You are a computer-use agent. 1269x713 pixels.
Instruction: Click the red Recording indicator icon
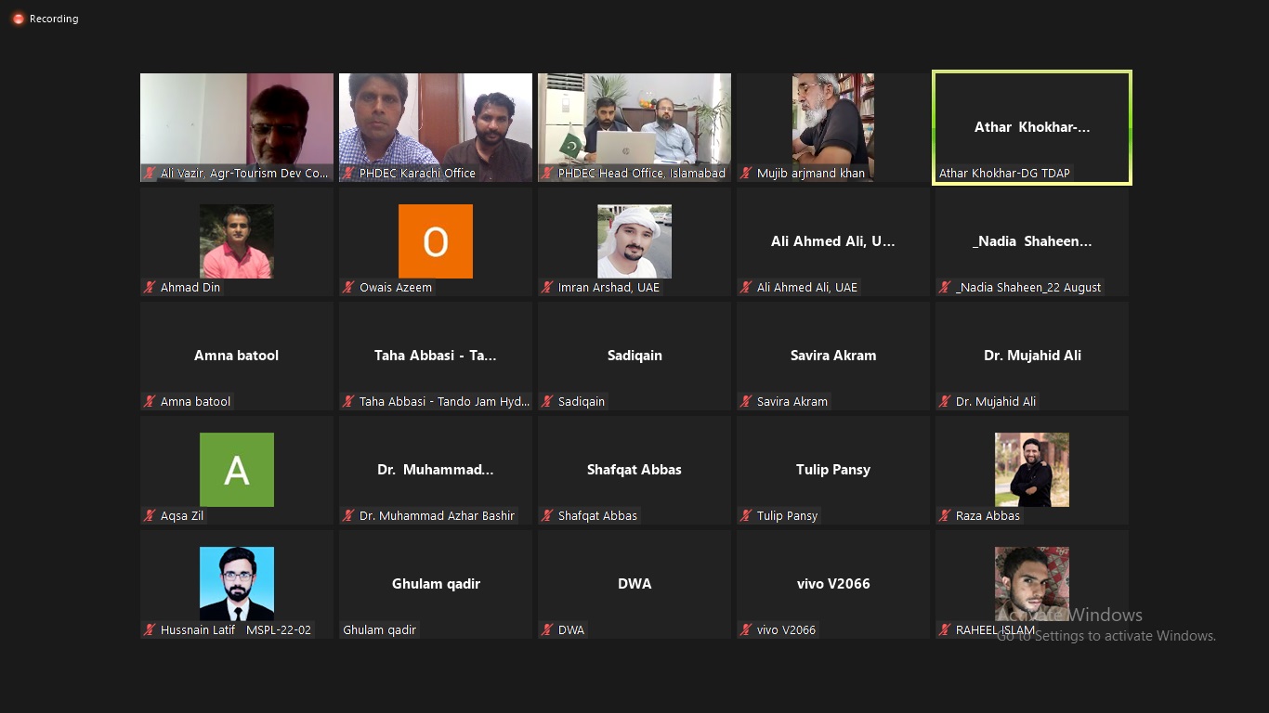point(18,19)
